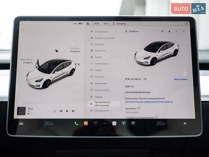Tap the 23°C outside temperature
The width and height of the screenshot is (209, 157).
coord(106,24)
